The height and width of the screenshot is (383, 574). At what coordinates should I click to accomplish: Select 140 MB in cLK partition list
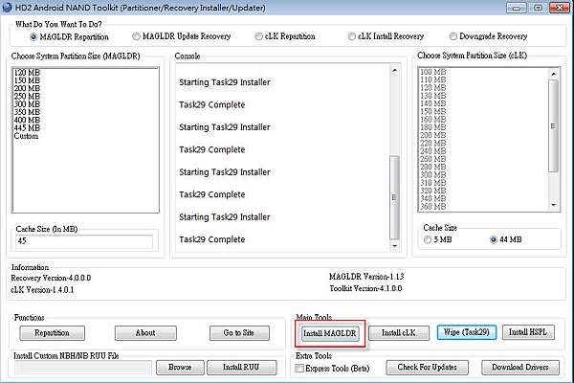[x=433, y=103]
